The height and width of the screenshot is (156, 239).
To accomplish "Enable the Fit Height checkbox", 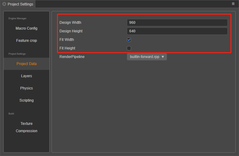I will [x=129, y=48].
